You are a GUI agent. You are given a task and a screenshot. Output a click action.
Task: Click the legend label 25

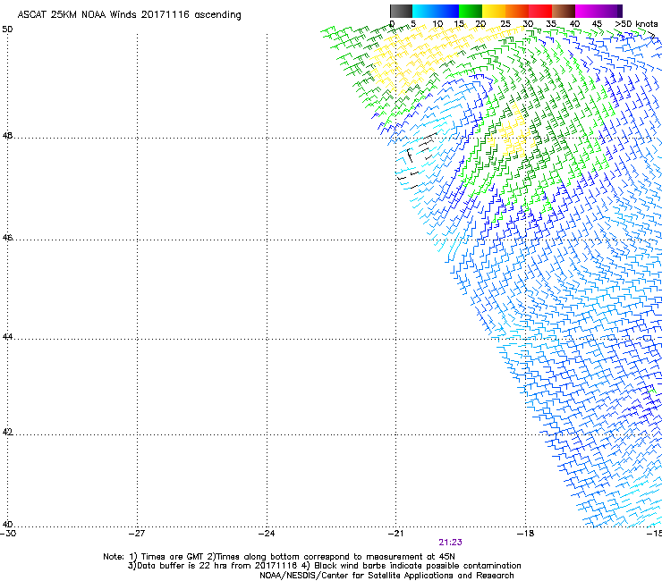tap(505, 24)
